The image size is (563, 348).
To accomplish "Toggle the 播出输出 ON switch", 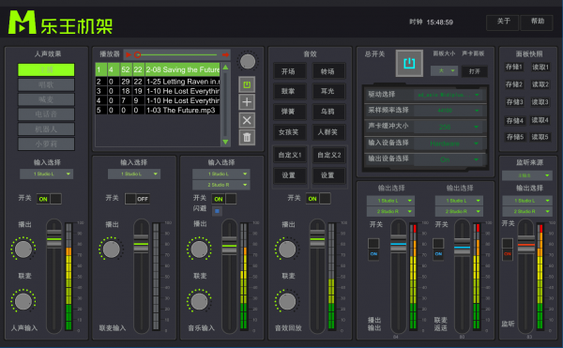I will click(x=373, y=249).
